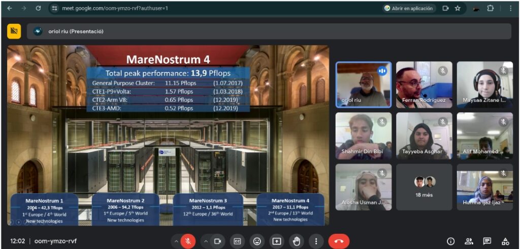Send an emoji reaction

coord(257,241)
